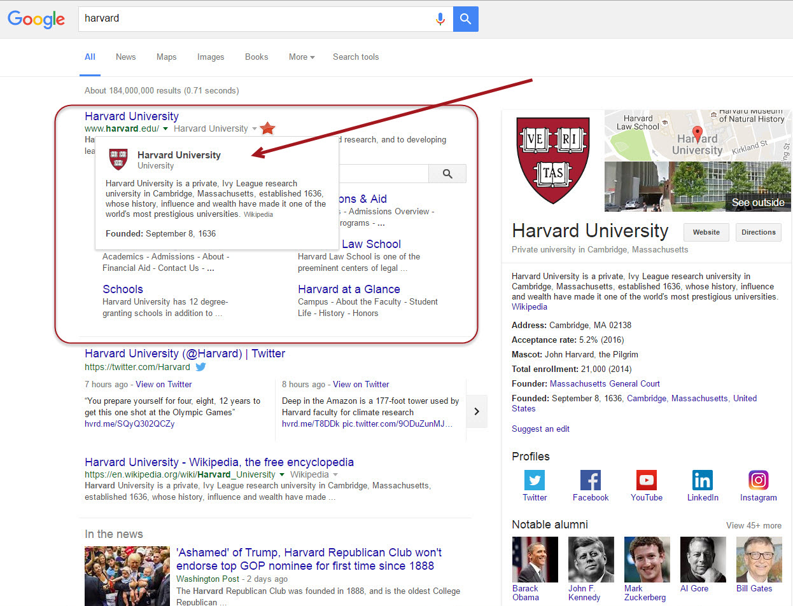Image resolution: width=793 pixels, height=606 pixels.
Task: Switch to the News tab
Action: 125,57
